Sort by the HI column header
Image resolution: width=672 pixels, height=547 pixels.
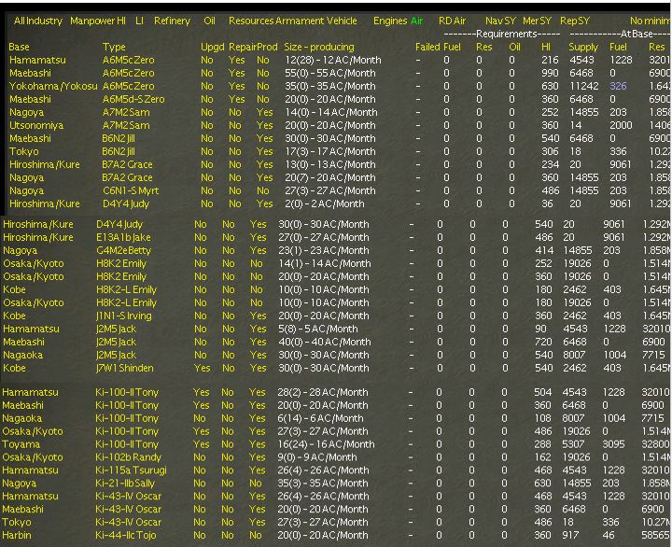pos(546,47)
